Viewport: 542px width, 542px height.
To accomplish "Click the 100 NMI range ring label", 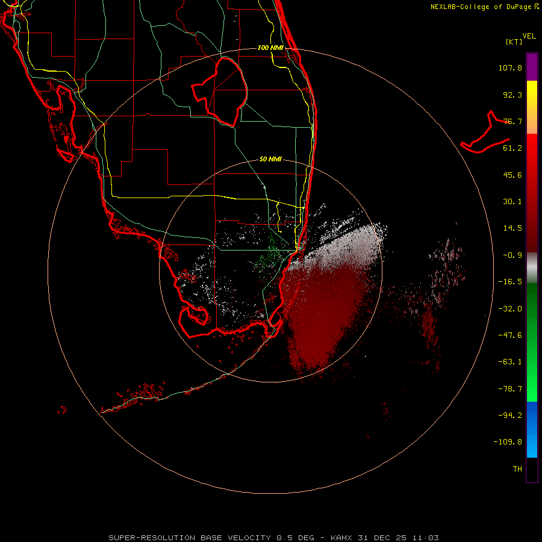I will tap(270, 48).
